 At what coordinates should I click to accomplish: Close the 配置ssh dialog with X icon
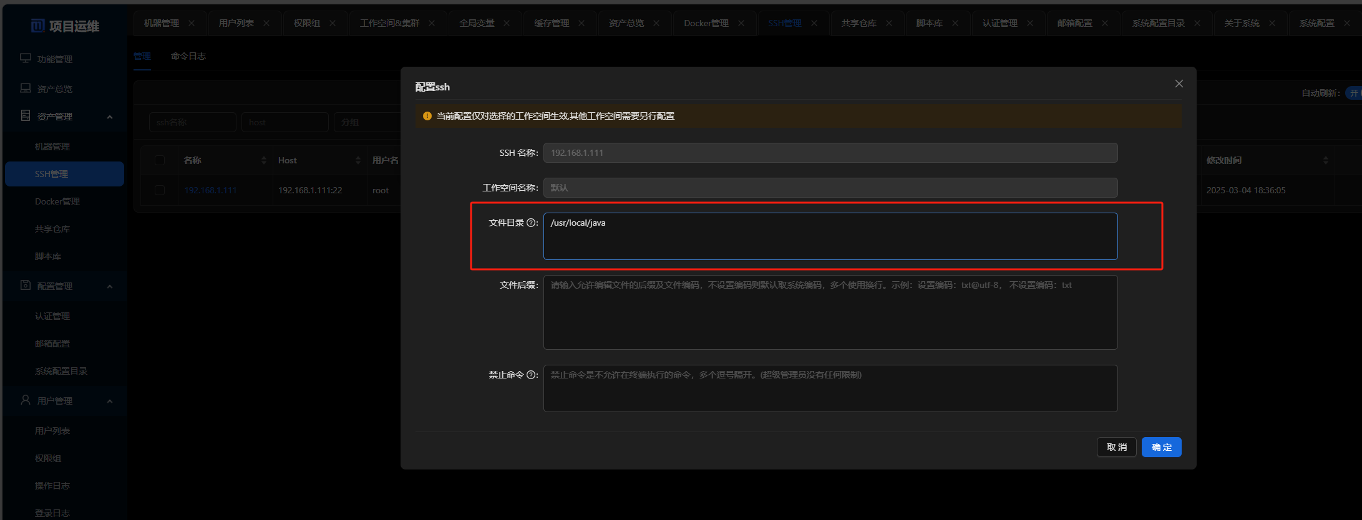(1179, 84)
